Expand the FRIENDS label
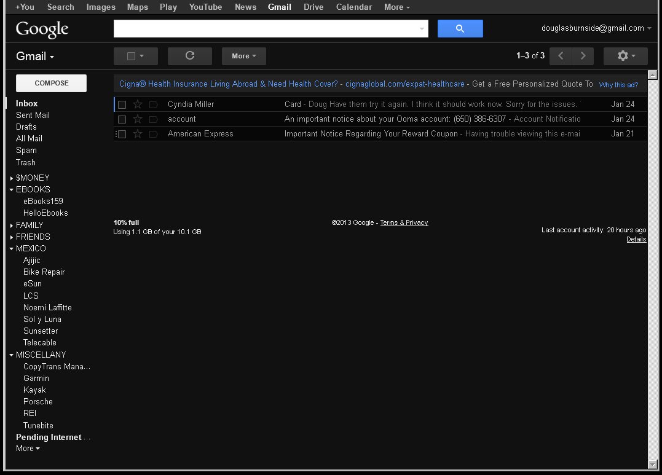 pos(12,237)
